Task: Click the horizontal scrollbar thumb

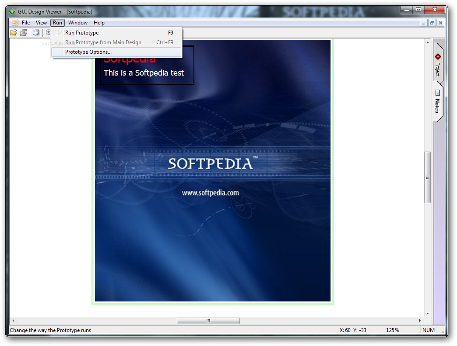Action: (x=208, y=321)
